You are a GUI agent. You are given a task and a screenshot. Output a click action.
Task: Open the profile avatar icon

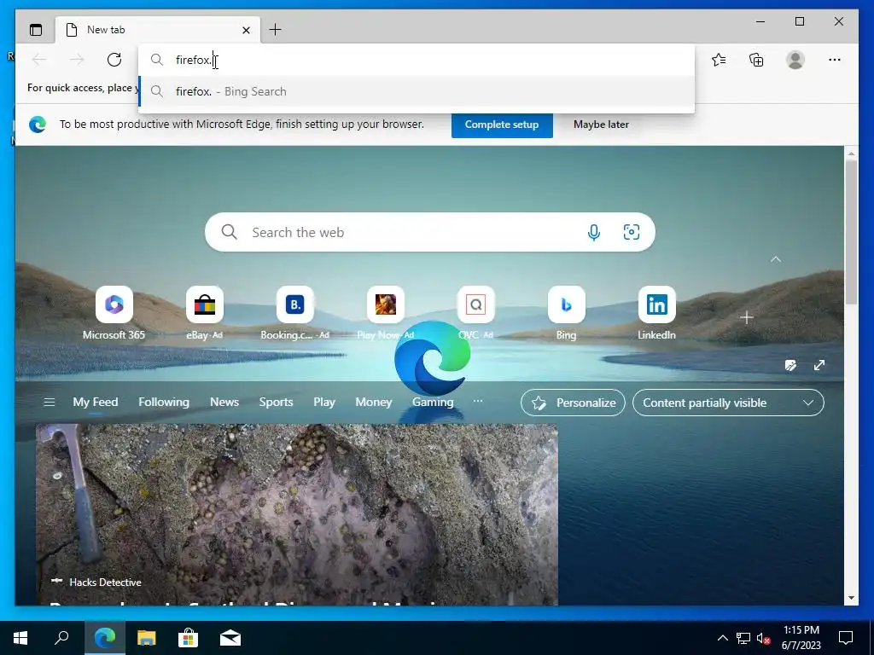[795, 60]
